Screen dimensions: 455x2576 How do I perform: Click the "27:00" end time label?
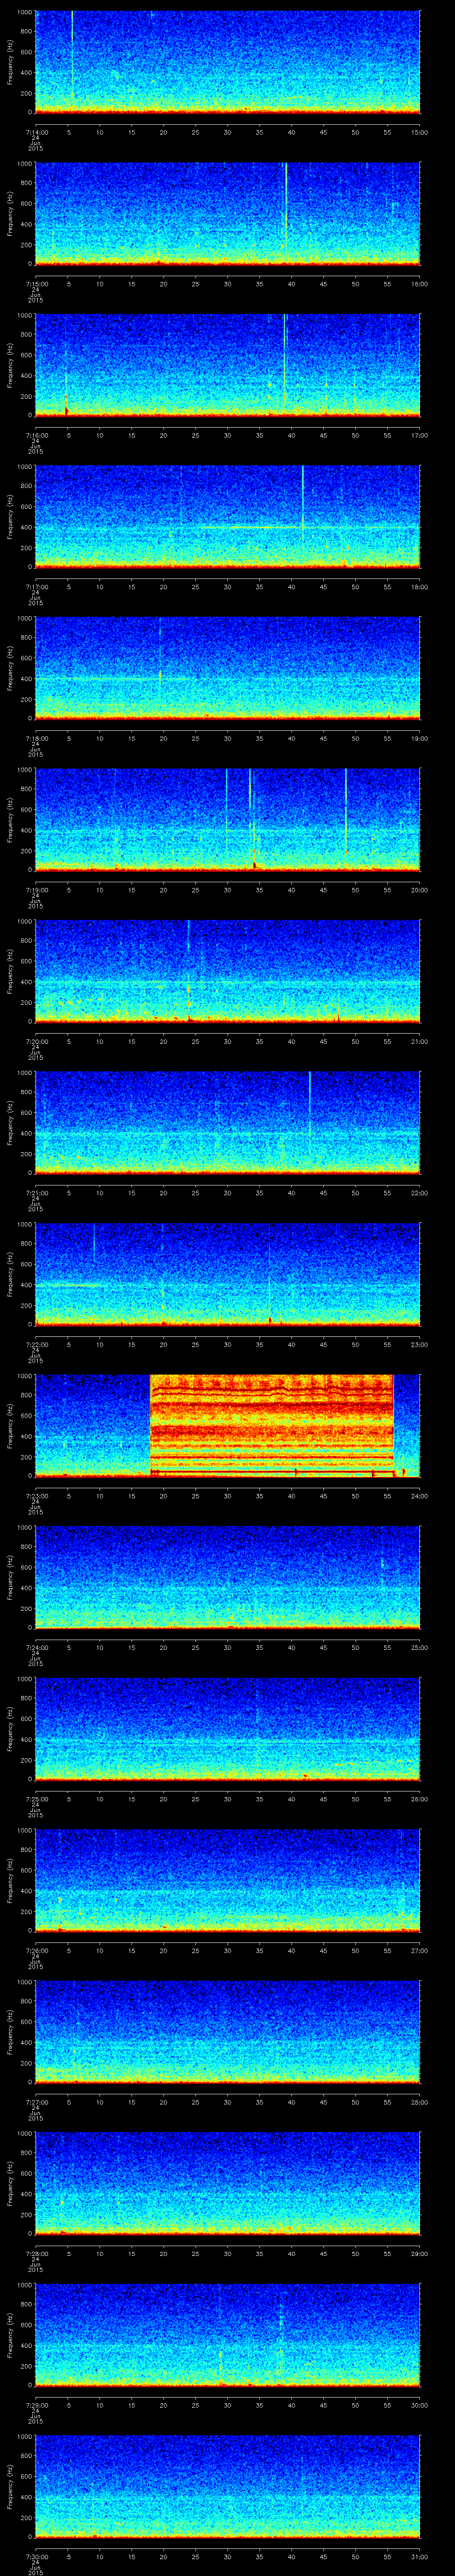tap(420, 1951)
